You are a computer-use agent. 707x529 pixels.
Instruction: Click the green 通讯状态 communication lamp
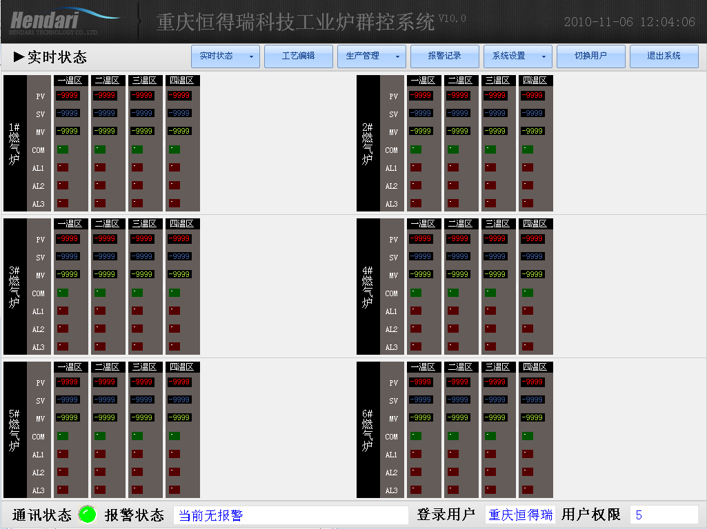click(86, 515)
